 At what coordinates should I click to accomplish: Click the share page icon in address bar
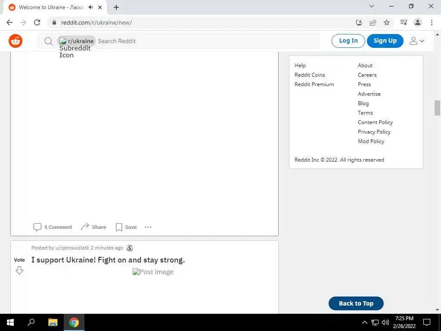[373, 22]
